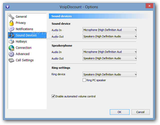Image resolution: width=160 pixels, height=125 pixels.
Task: Go to the Hotkeys section
Action: point(27,42)
